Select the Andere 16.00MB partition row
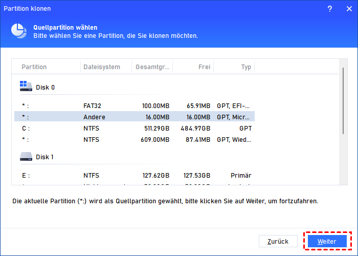Viewport: 358px width, 256px height. (134, 117)
